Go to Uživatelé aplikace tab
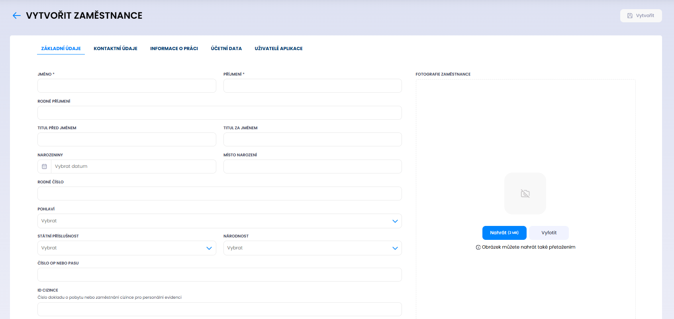This screenshot has width=674, height=319. (278, 49)
